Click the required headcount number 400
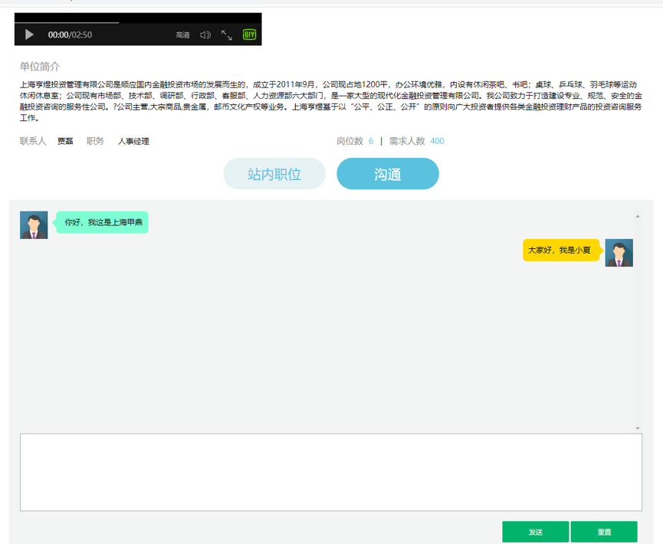Viewport: 663px width, 544px height. click(437, 141)
